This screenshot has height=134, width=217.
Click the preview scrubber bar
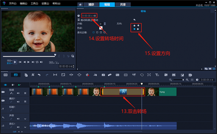tap(29, 57)
